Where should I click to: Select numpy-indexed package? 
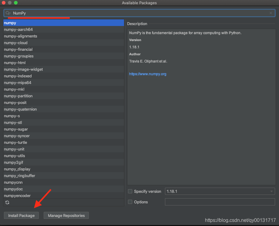pyautogui.click(x=63, y=76)
